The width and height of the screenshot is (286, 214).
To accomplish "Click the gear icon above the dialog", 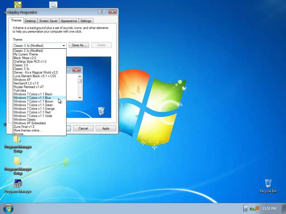I will pos(53,4).
